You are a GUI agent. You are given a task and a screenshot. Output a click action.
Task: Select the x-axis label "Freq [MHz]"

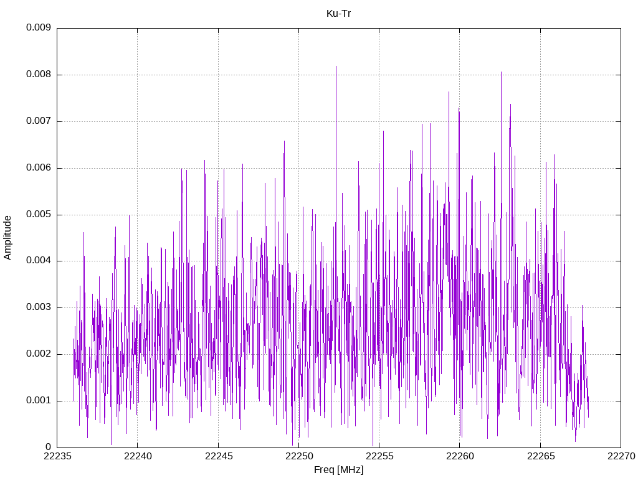pyautogui.click(x=338, y=470)
